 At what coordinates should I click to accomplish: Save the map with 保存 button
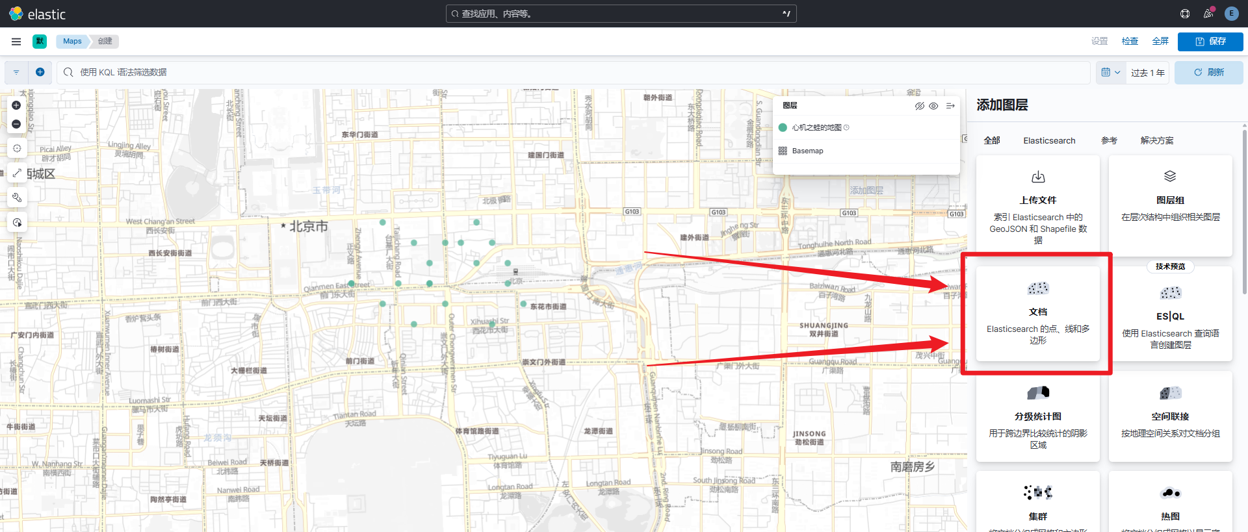[1210, 41]
